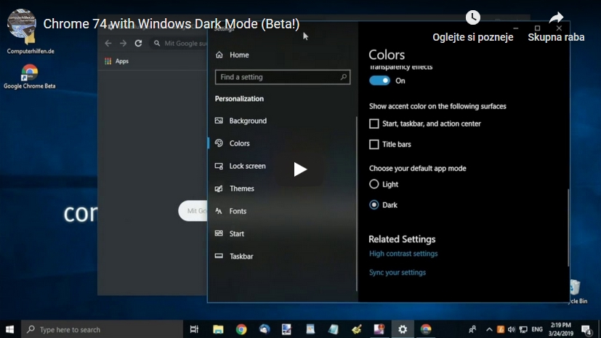Check the Start, taskbar, and action center box
This screenshot has width=601, height=338.
(x=374, y=124)
